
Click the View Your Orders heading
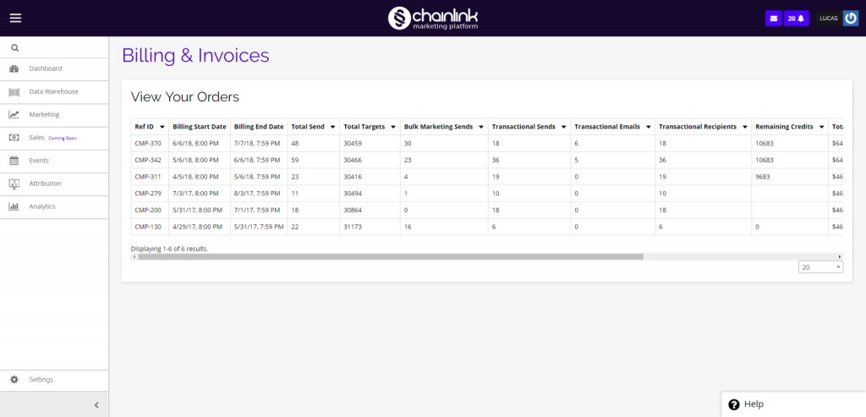coord(185,97)
